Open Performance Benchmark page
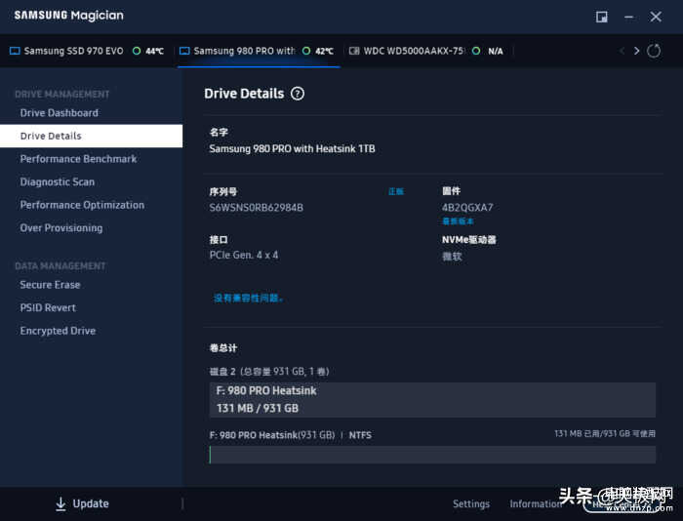This screenshot has height=521, width=683. [78, 159]
